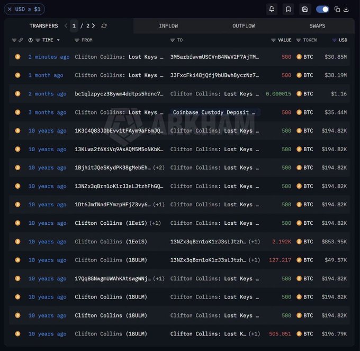The image size is (360, 351).
Task: Open the '2 months ago' transaction link
Action: 47,94
